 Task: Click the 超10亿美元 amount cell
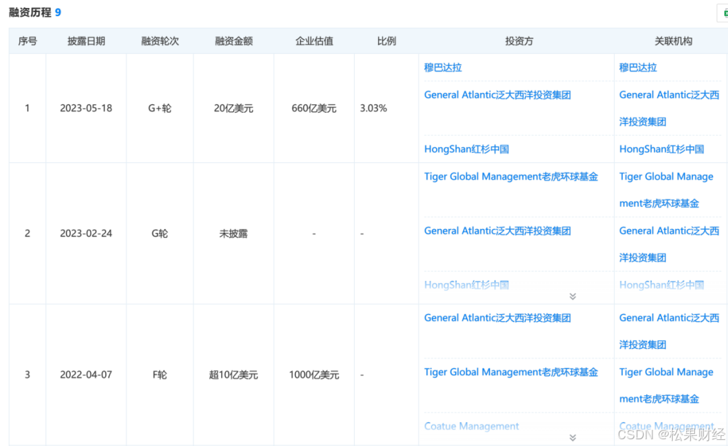pyautogui.click(x=233, y=375)
